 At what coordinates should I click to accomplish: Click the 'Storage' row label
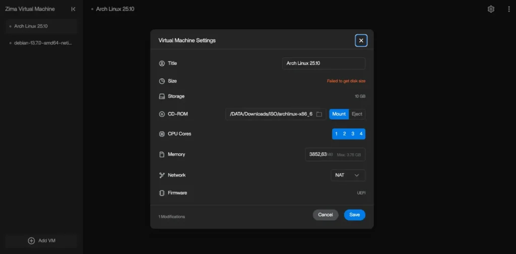[176, 96]
